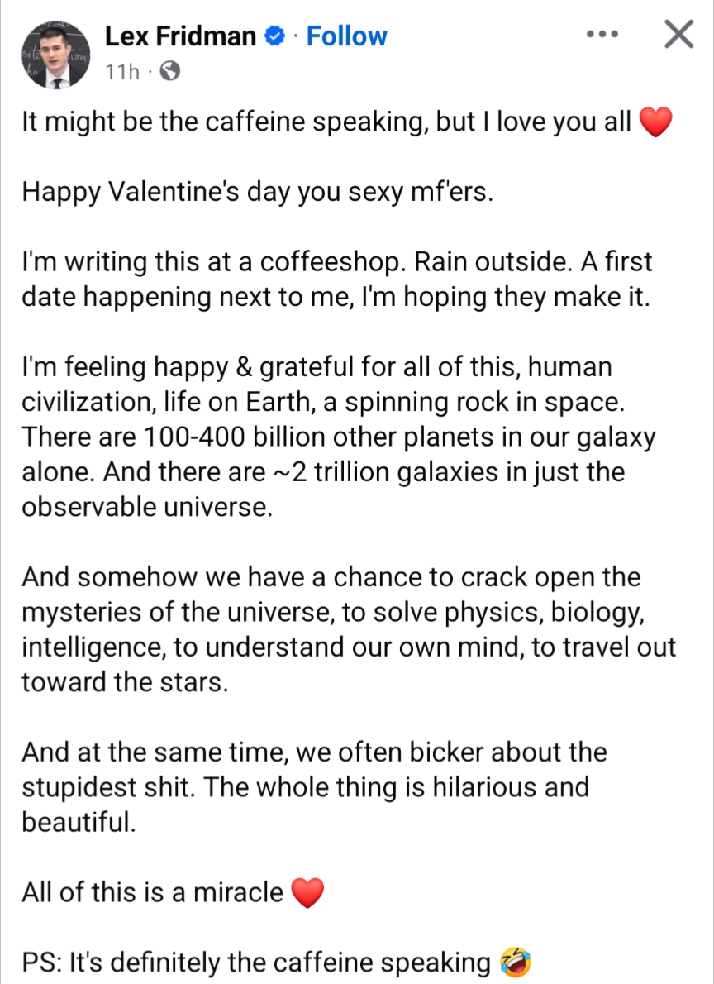Click the globe public audience icon
The width and height of the screenshot is (714, 984).
(169, 72)
